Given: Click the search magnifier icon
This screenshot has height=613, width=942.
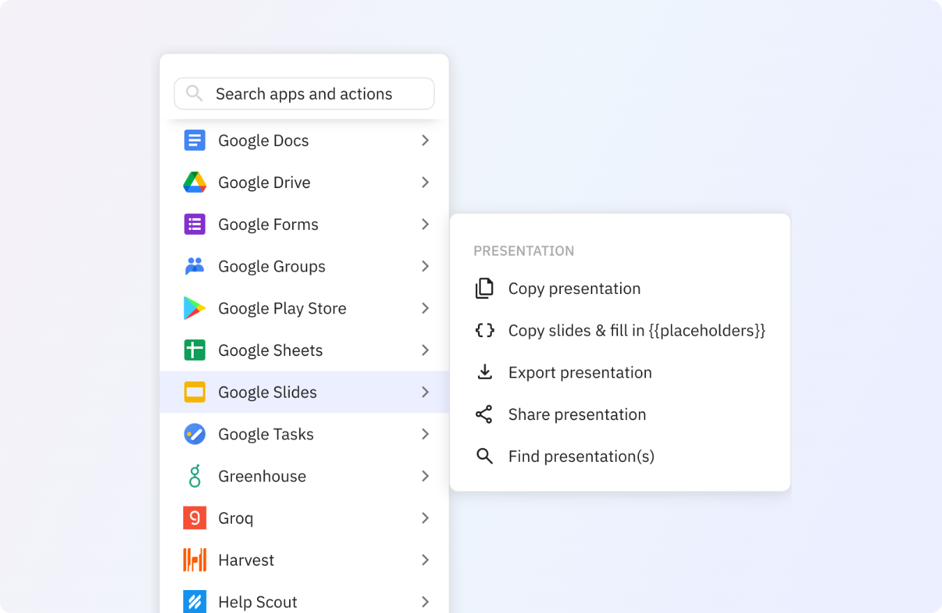Looking at the screenshot, I should pyautogui.click(x=194, y=94).
